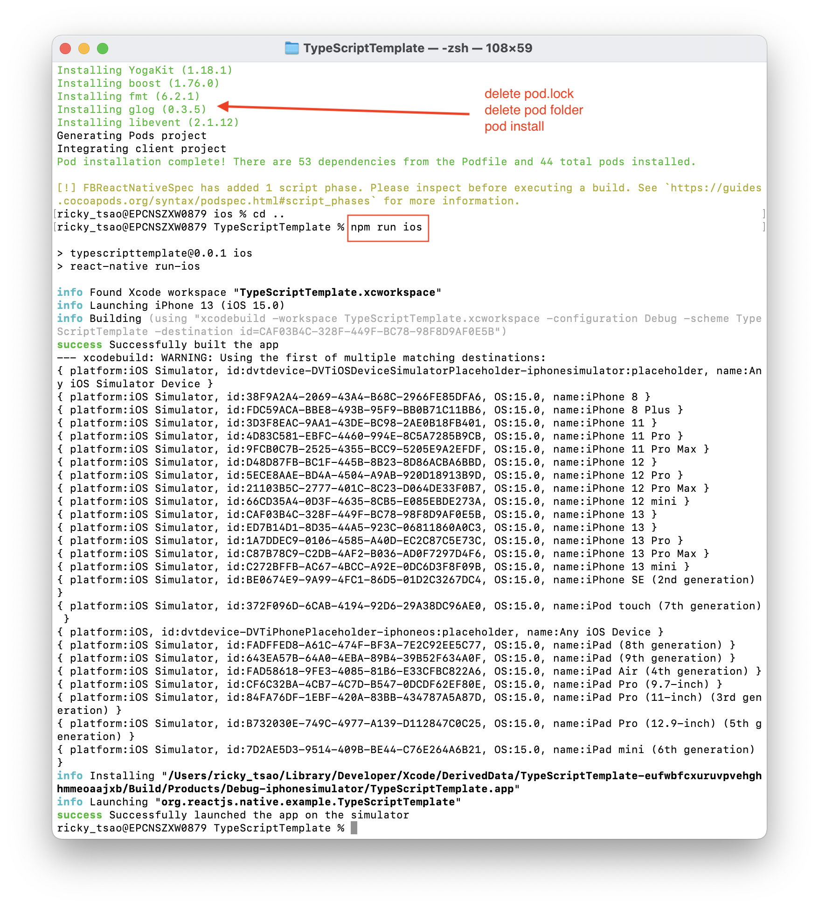Image resolution: width=819 pixels, height=908 pixels.
Task: Click the row ending 'name:iPhone 12 Pro }'
Action: click(370, 475)
